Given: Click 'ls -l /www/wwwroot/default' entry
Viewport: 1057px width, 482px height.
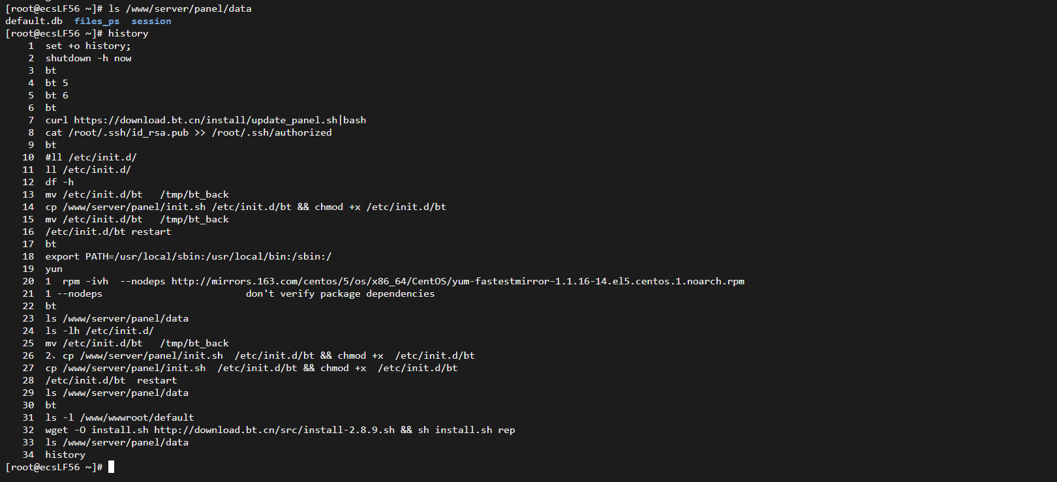Looking at the screenshot, I should tap(120, 417).
